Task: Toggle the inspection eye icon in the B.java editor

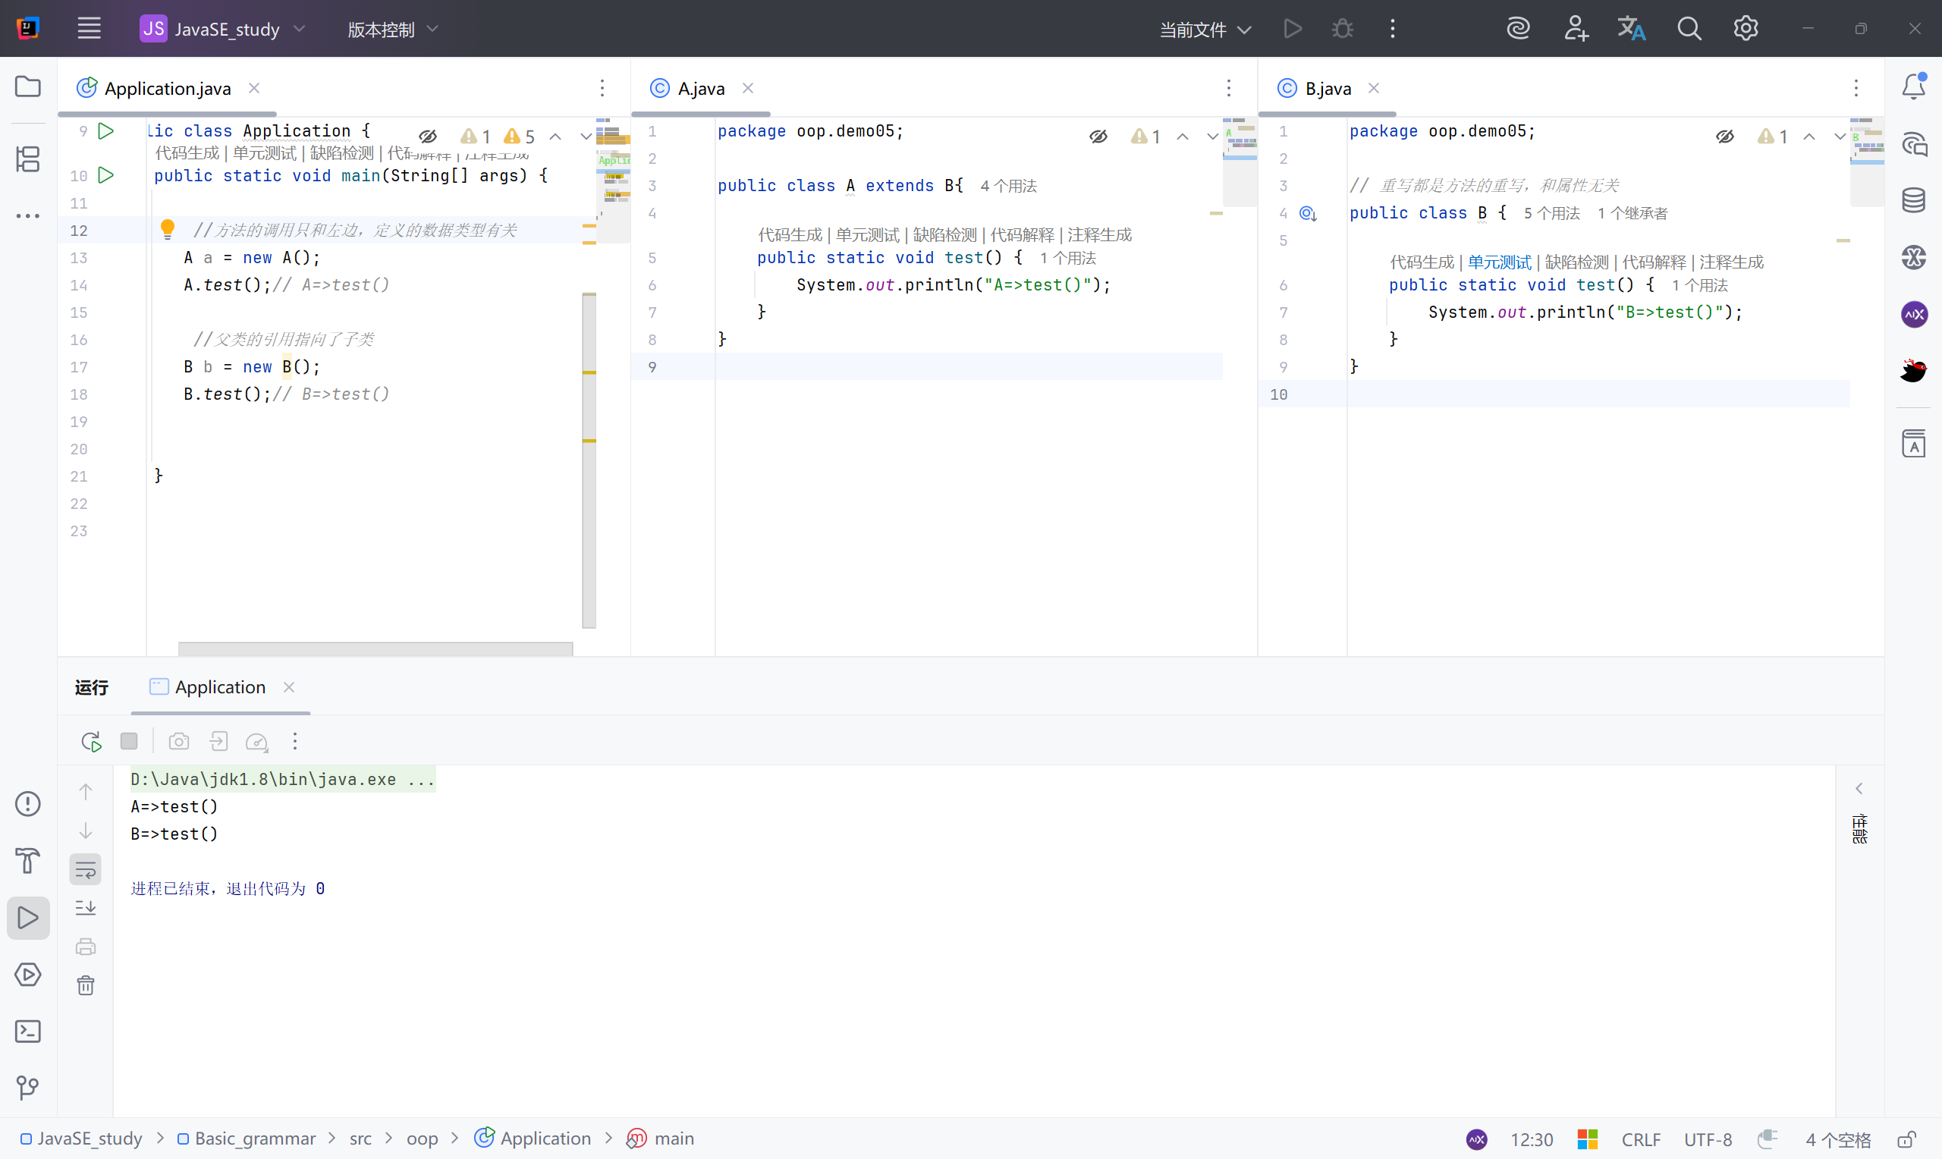Action: click(1725, 137)
